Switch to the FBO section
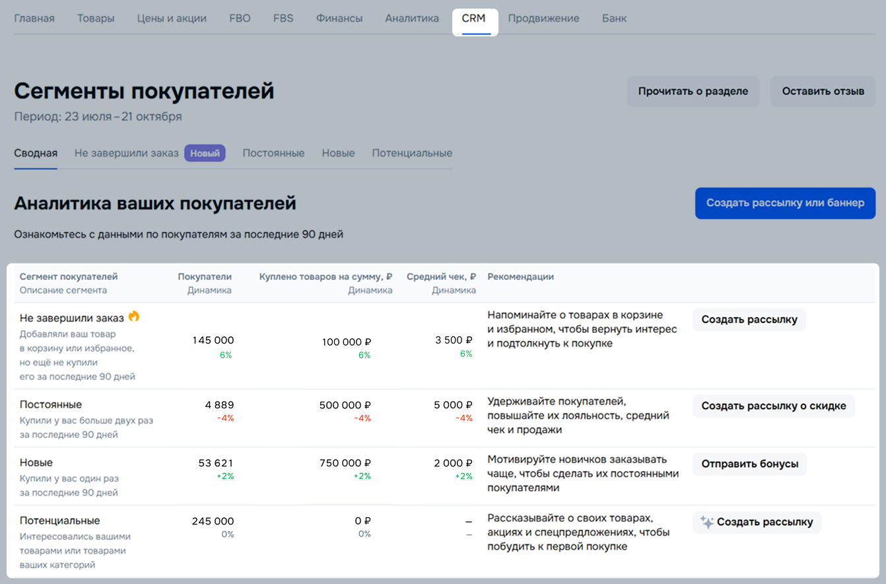Screen dimensions: 886x584 click(240, 18)
